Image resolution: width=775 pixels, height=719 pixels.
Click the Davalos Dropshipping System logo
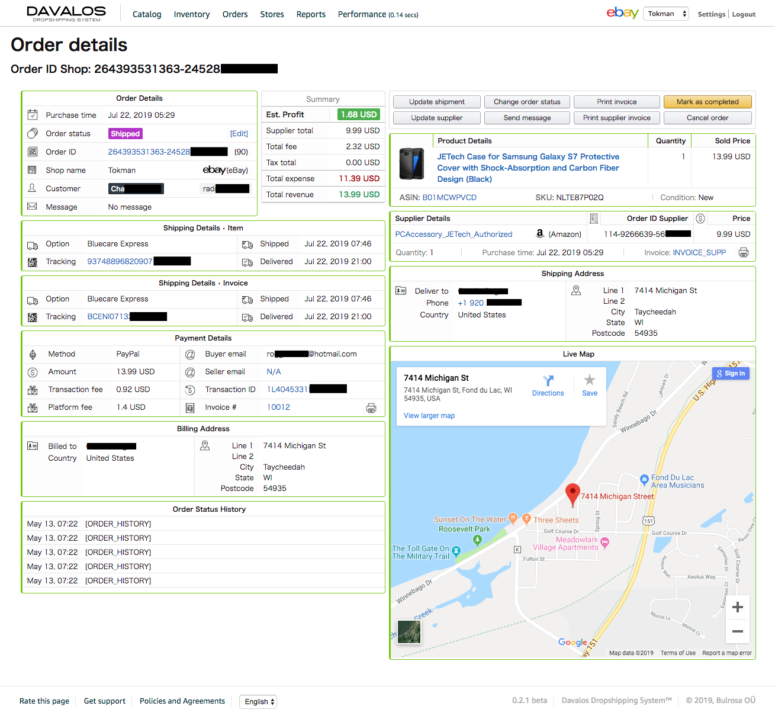coord(66,14)
